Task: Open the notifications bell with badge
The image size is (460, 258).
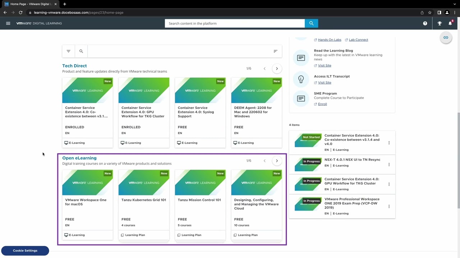Action: click(450, 23)
